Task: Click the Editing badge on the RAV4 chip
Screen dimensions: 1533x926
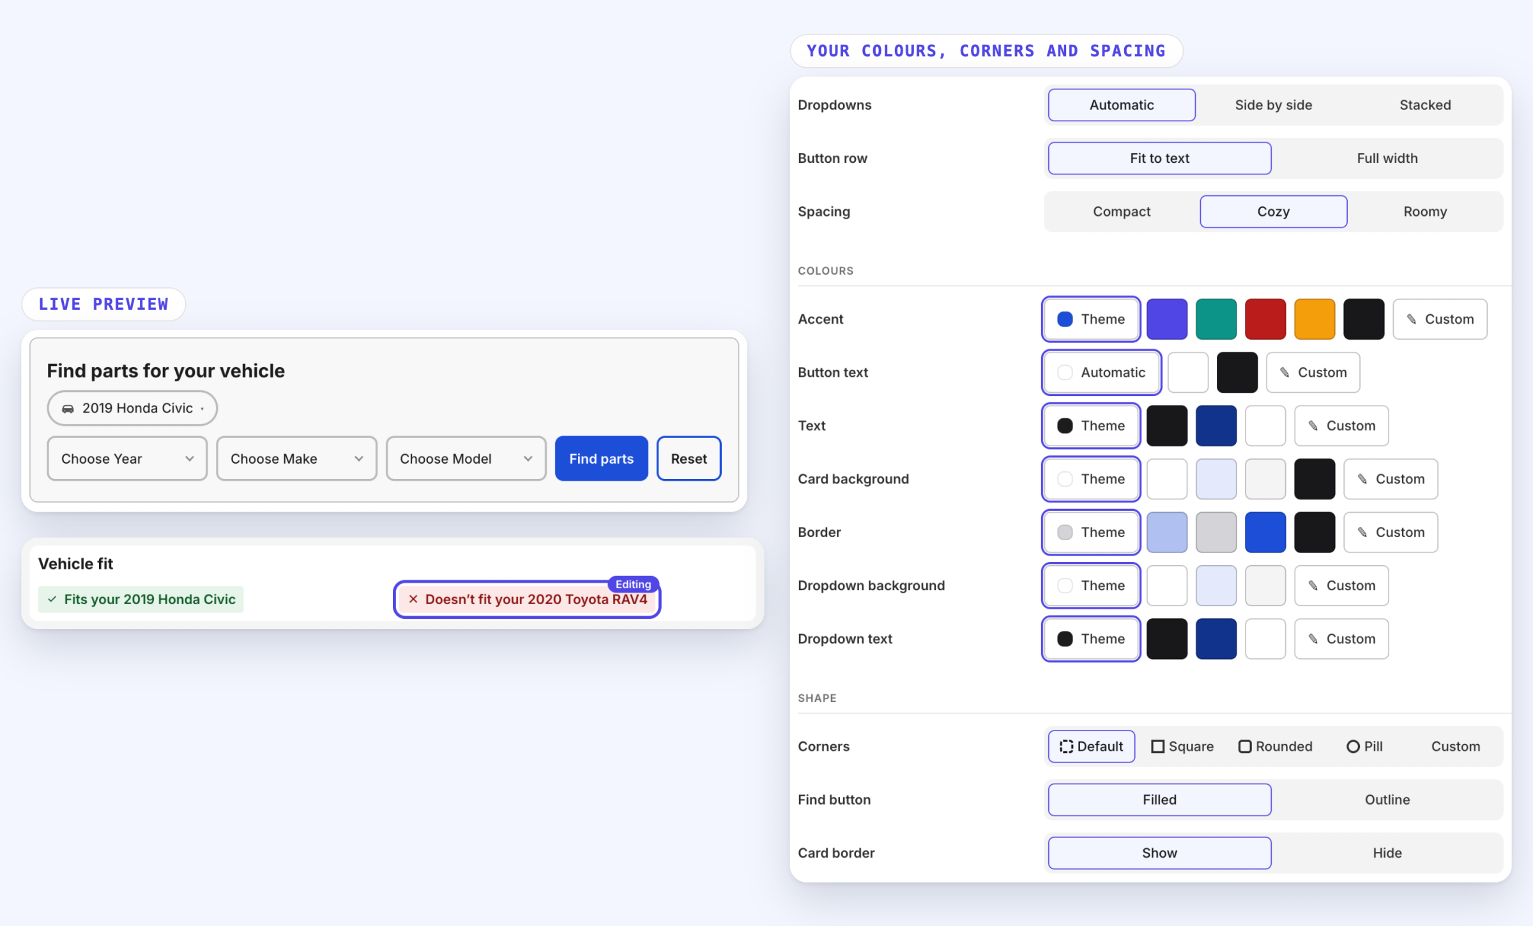Action: click(632, 584)
